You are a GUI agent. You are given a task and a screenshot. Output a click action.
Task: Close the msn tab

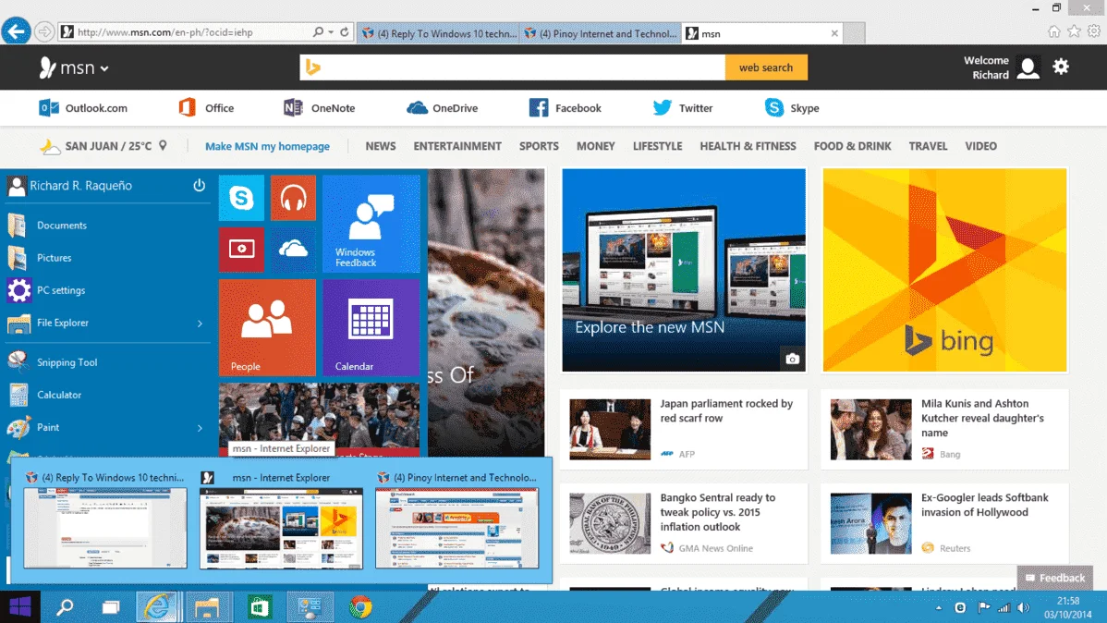(834, 33)
